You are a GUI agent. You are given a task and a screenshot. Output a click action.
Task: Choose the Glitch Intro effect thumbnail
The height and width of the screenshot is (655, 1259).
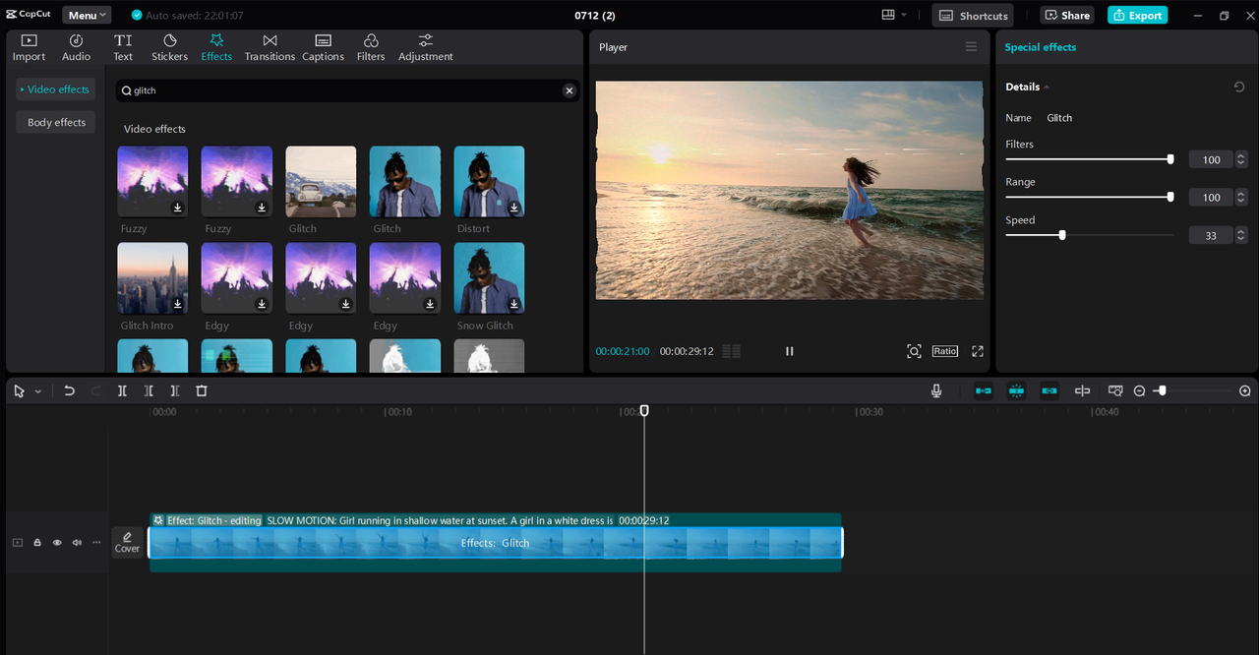point(152,278)
